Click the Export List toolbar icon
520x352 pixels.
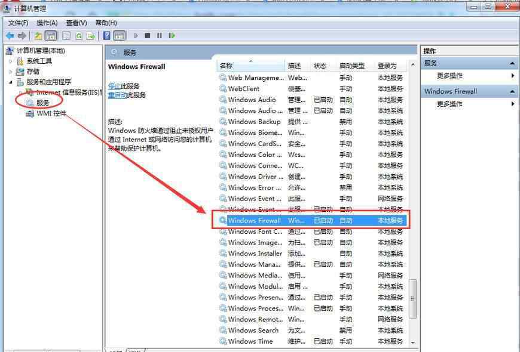(x=91, y=36)
